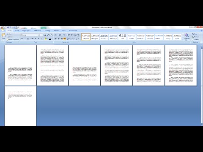Click the Change Styles icon
This screenshot has height=152, width=203.
click(x=187, y=35)
